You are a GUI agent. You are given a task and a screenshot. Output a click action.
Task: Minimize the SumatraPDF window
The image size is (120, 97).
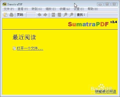coord(100,4)
